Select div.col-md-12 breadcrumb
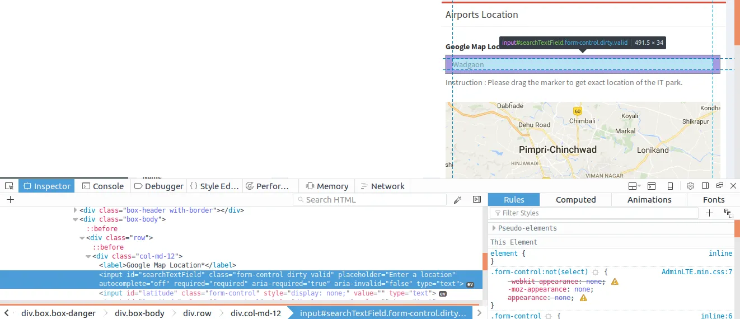Image resolution: width=740 pixels, height=319 pixels. coord(256,313)
